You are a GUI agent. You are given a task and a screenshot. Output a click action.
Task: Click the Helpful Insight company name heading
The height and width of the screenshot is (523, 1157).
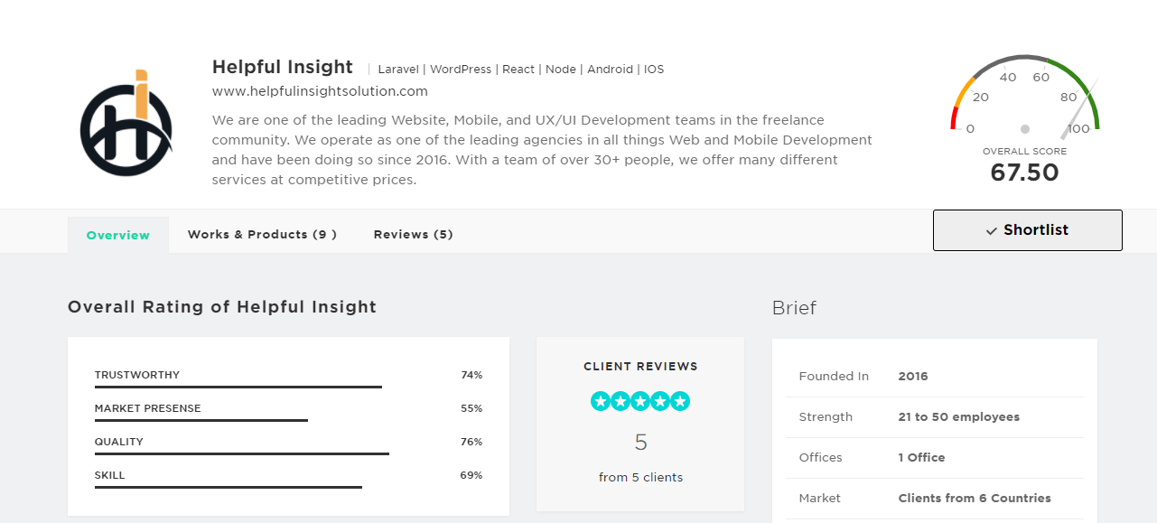(x=283, y=67)
